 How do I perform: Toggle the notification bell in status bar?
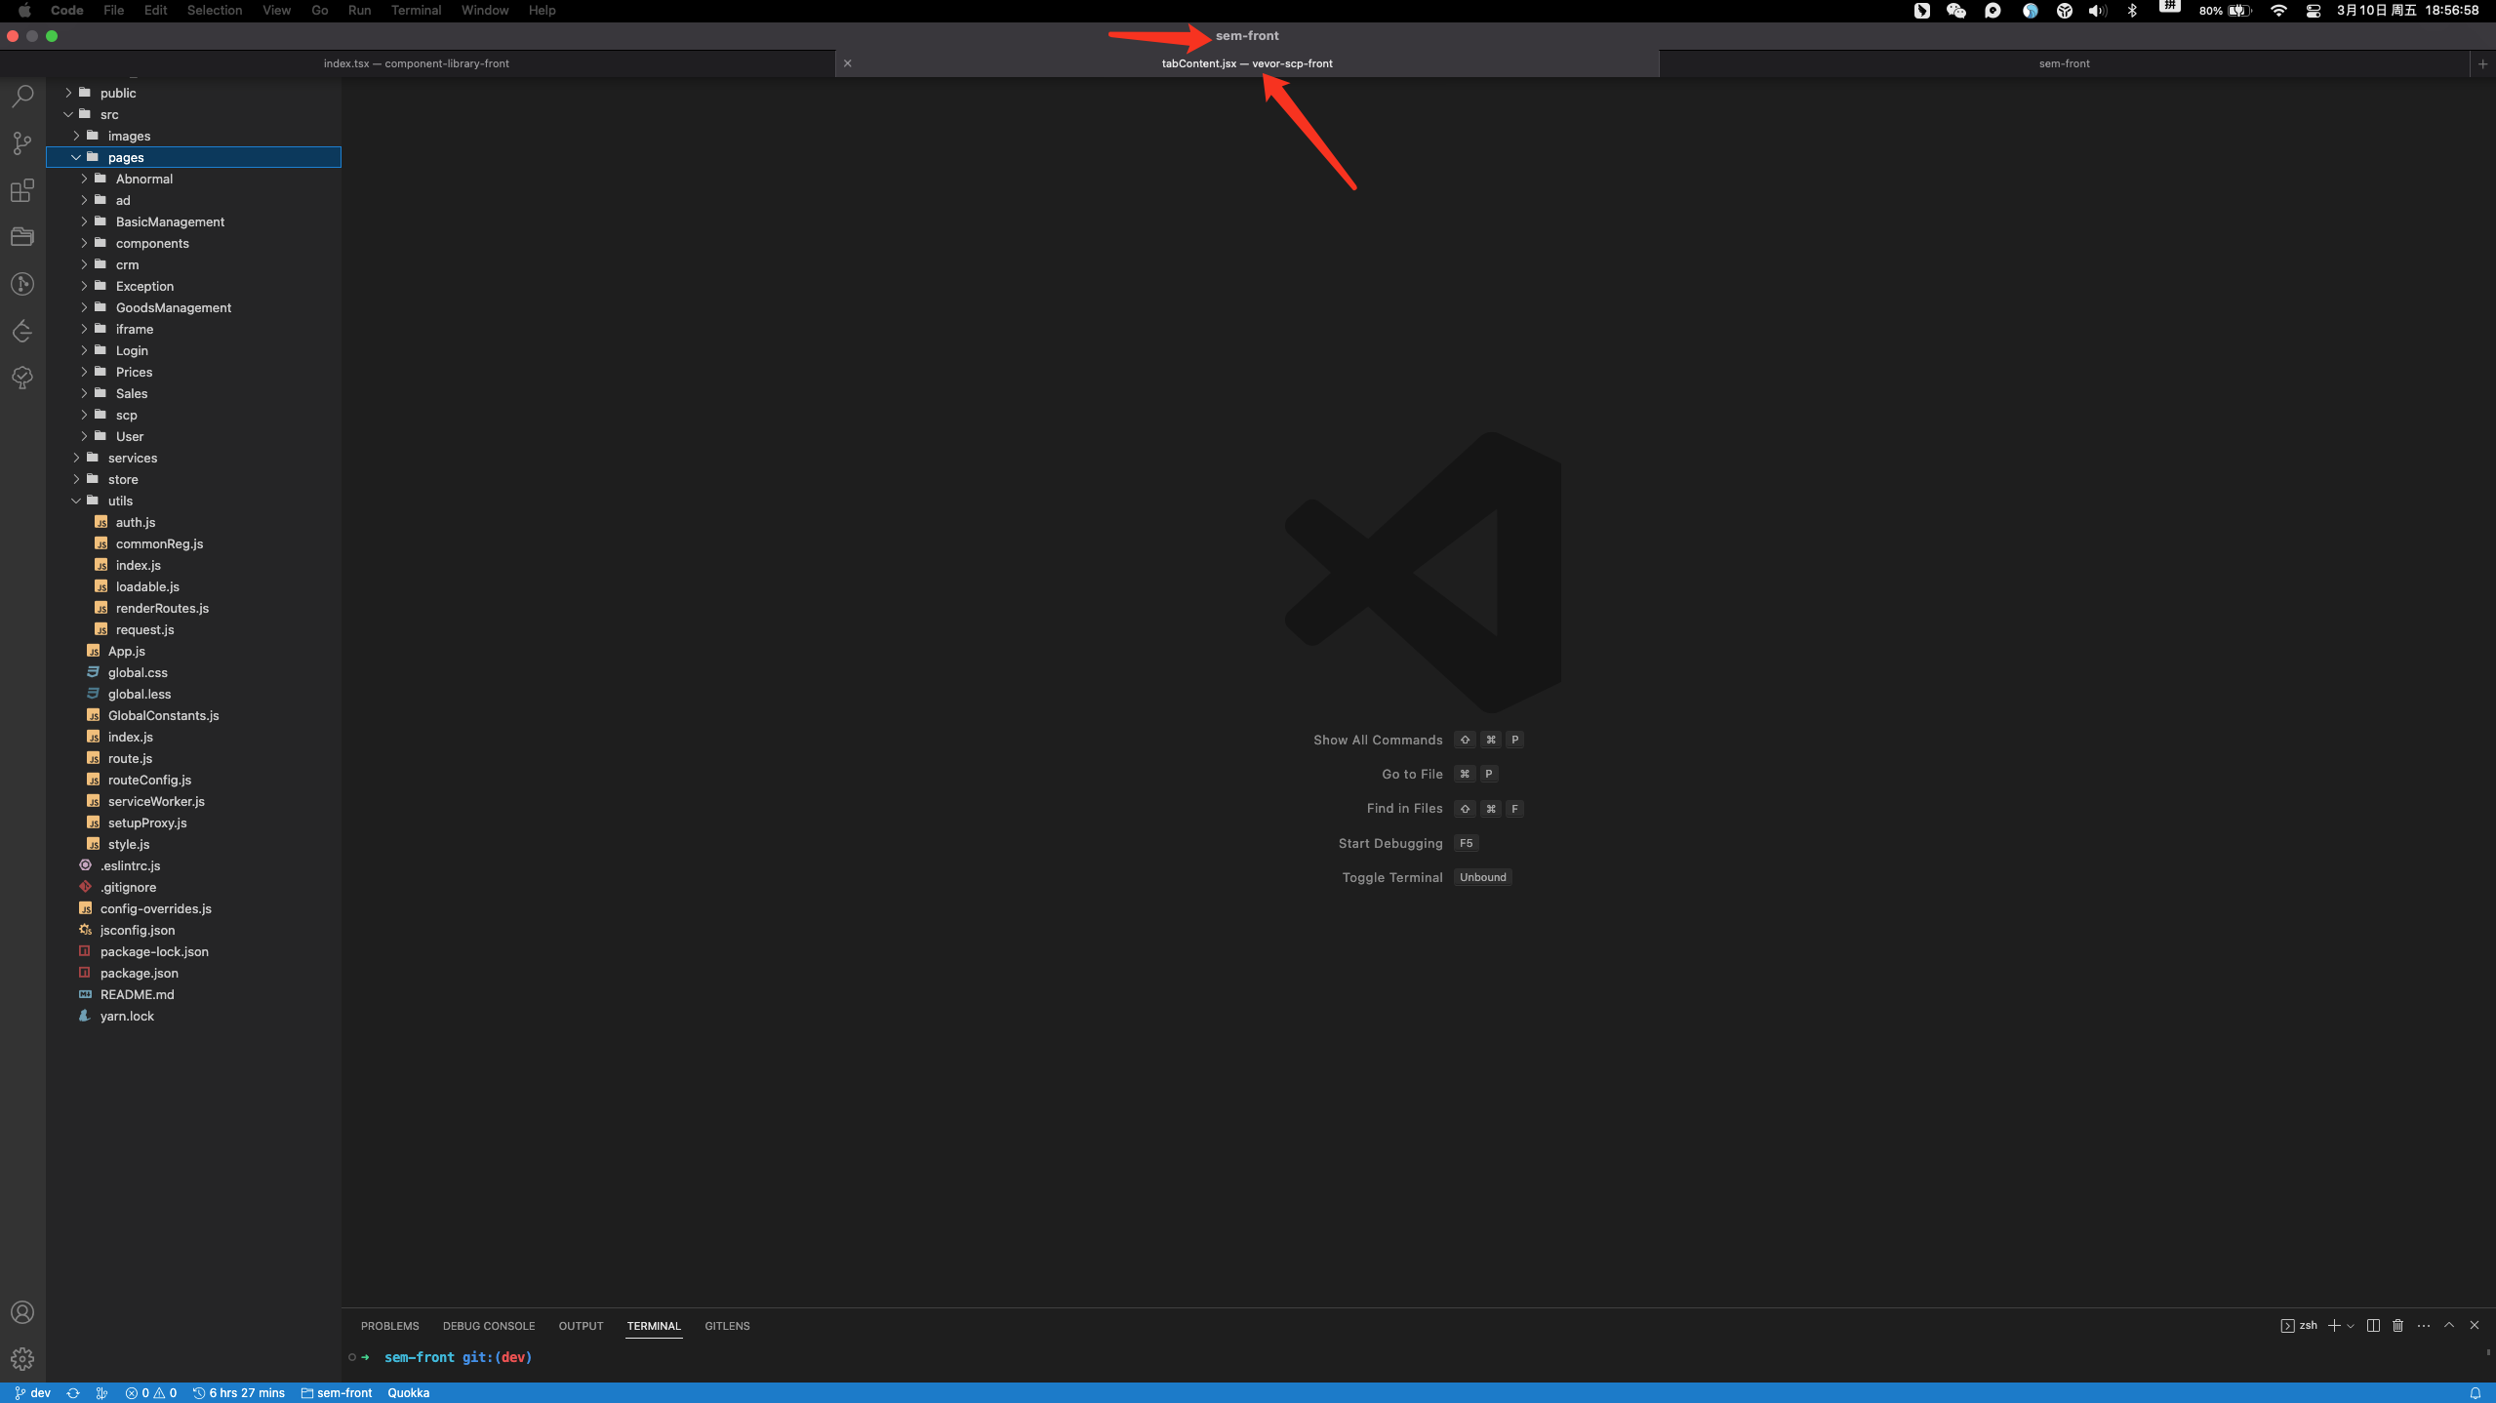click(2474, 1392)
